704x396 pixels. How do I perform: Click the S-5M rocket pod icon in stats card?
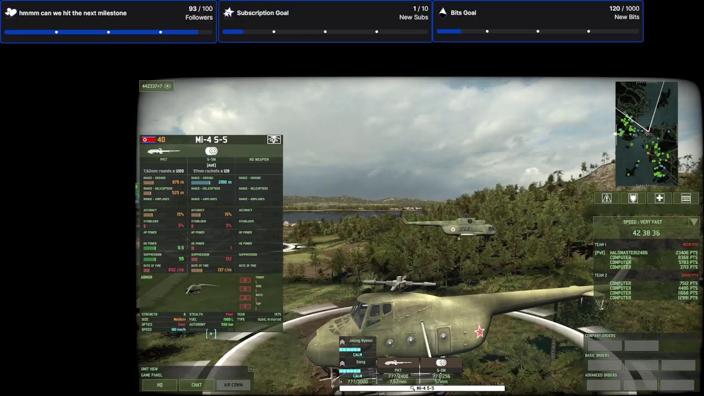point(211,151)
